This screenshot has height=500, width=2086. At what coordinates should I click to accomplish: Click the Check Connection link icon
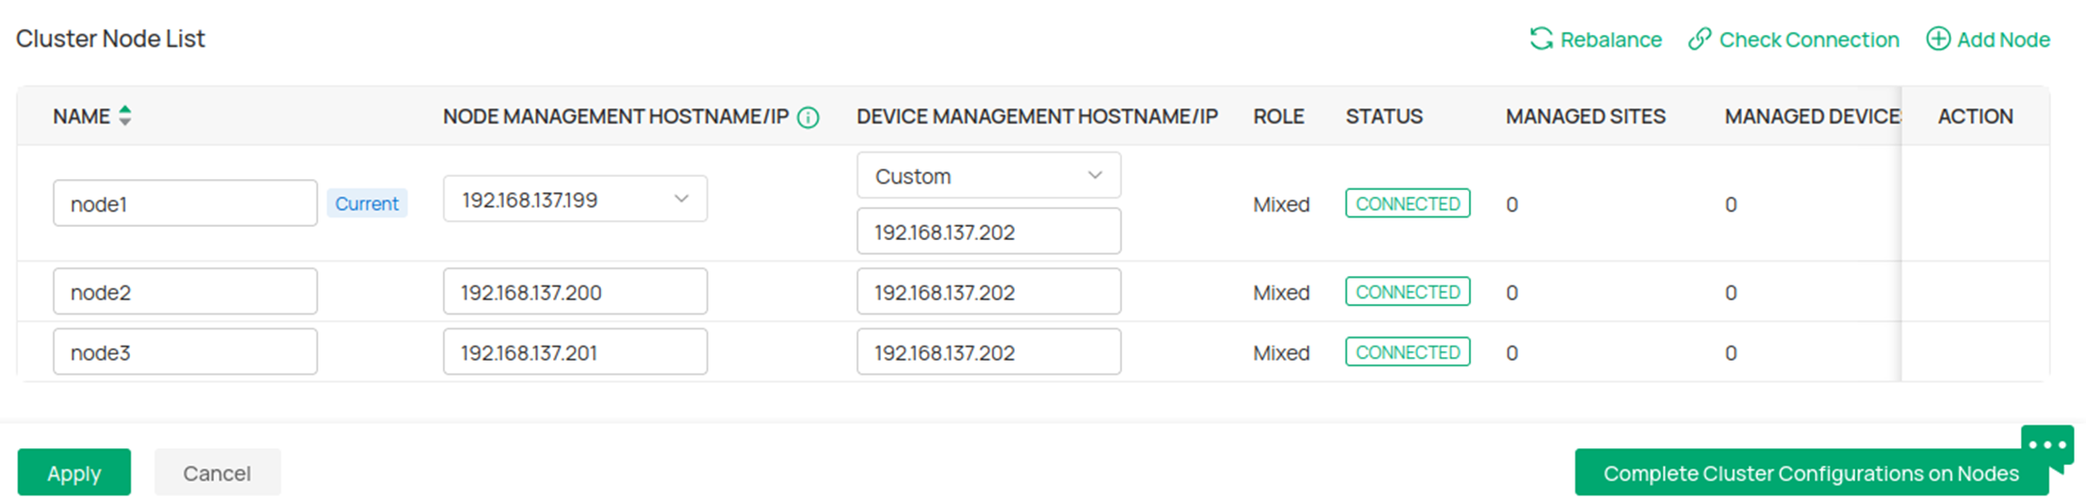[1700, 39]
